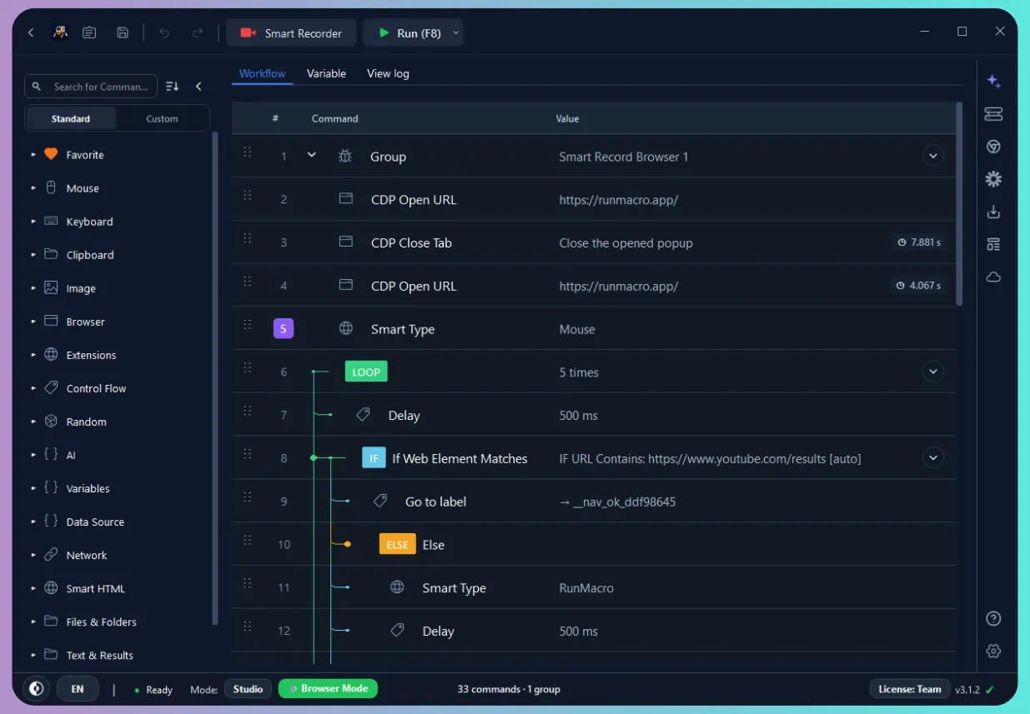Open settings gear at bottom right

point(993,651)
